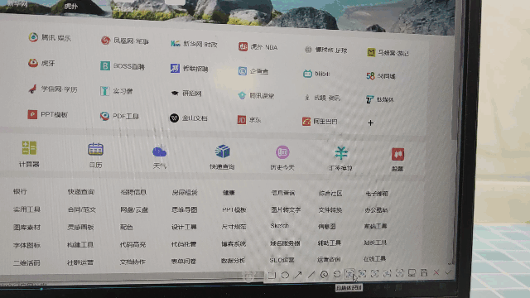Open the PDF工具 link
This screenshot has width=530, height=298.
(x=119, y=116)
